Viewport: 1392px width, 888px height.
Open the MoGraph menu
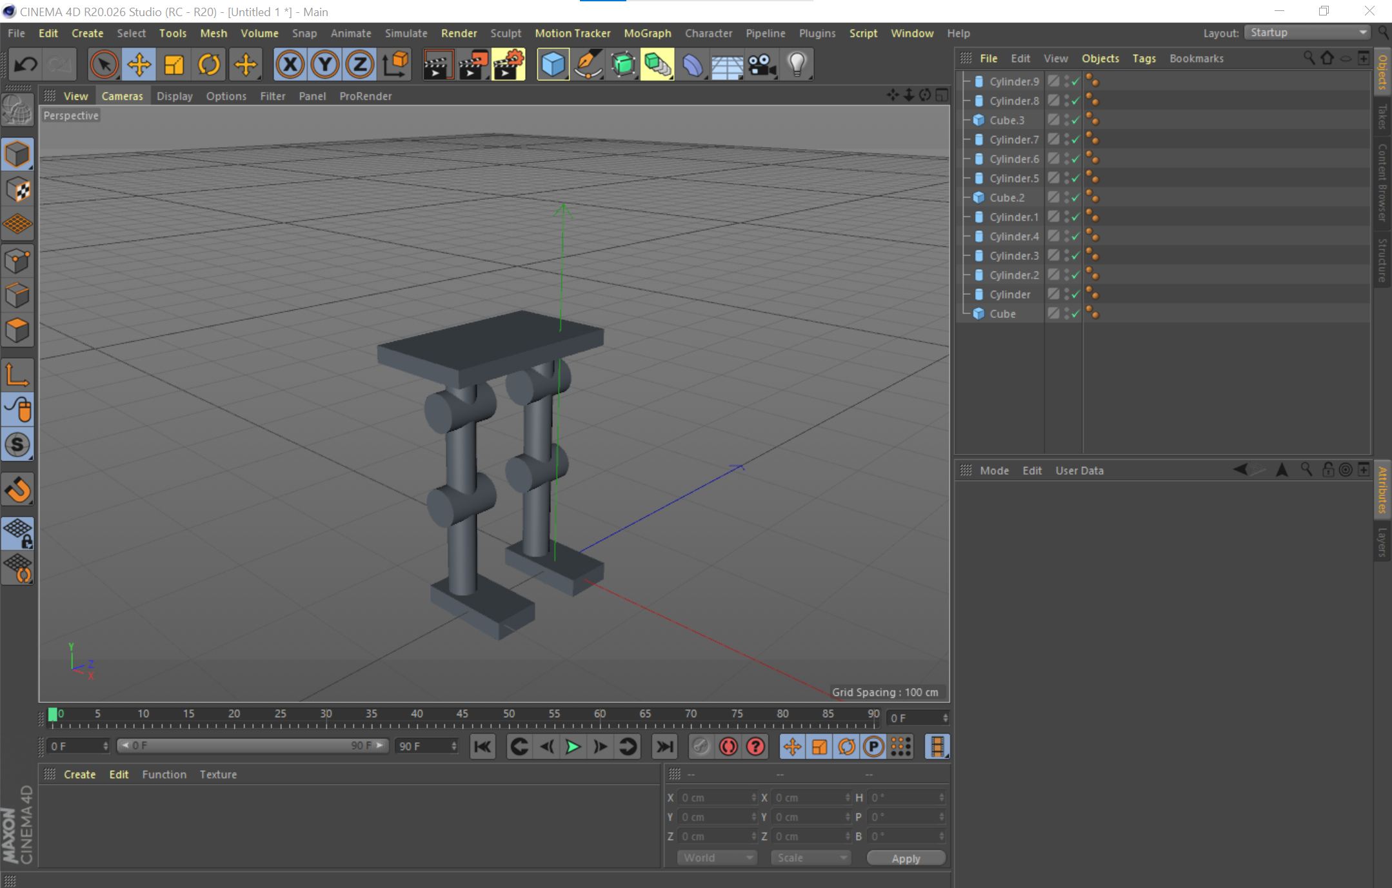(x=647, y=33)
